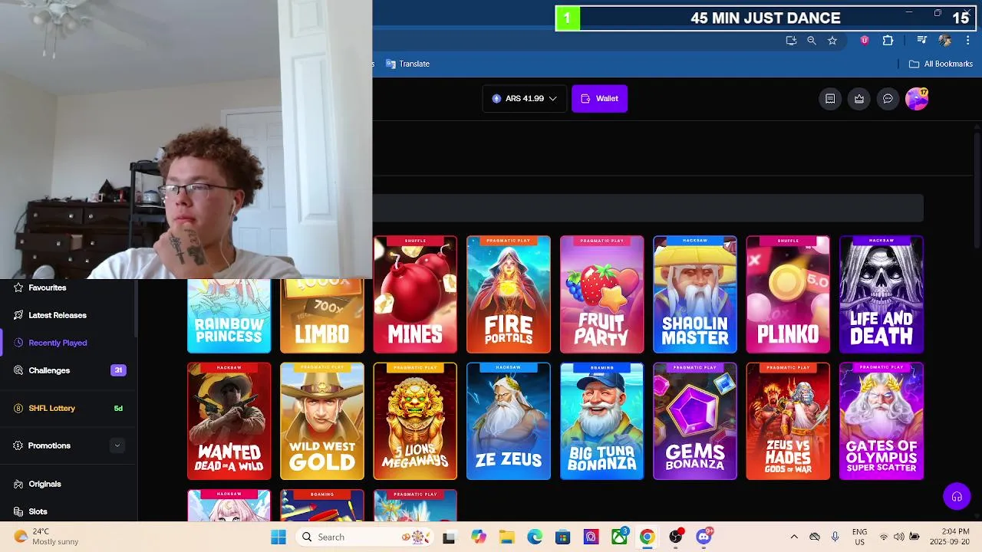Open the Wanted Dead or a Wild tile
Viewport: 982px width, 552px height.
(229, 421)
